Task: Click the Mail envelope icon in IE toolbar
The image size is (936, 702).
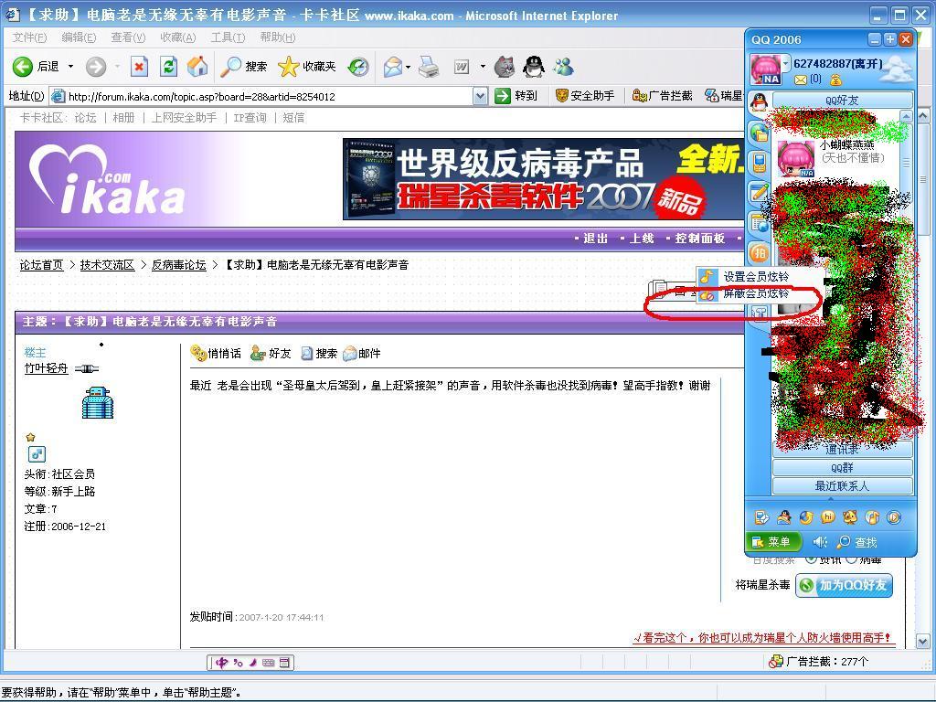Action: [x=393, y=66]
